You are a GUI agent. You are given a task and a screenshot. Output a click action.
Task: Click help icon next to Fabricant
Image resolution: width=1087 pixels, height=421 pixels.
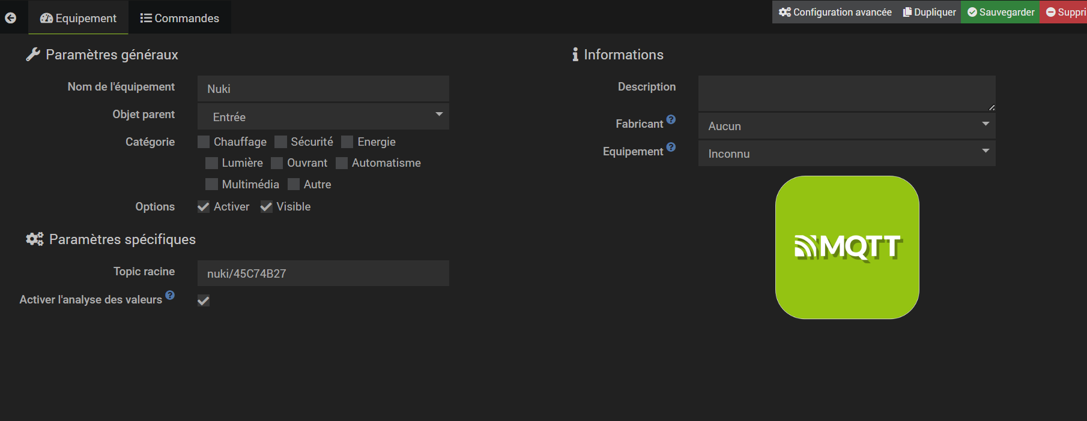[x=671, y=119]
